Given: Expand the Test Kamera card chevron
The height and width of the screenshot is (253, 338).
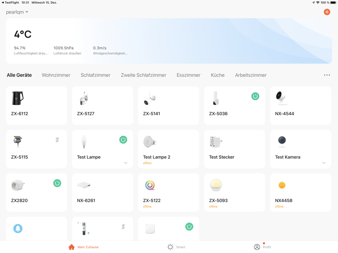Looking at the screenshot, I should [x=323, y=163].
